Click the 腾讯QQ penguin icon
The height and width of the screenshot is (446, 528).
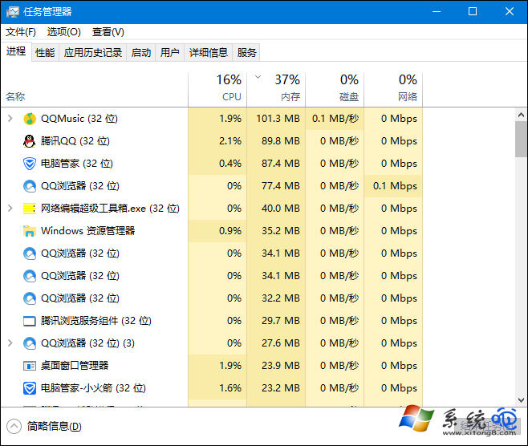pos(30,141)
